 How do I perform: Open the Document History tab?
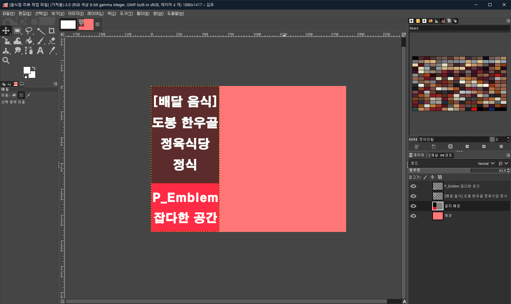pos(430,21)
